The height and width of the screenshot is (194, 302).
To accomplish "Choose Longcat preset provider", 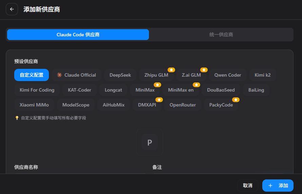I will pos(113,90).
